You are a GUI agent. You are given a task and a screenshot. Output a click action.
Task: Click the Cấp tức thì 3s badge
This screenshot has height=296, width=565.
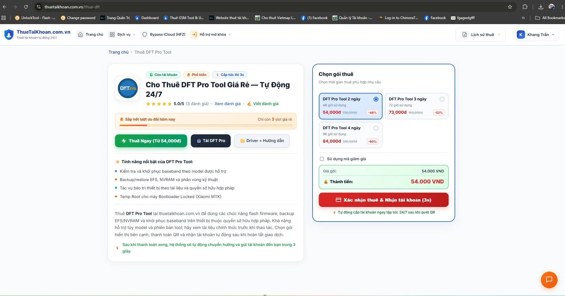tap(230, 75)
